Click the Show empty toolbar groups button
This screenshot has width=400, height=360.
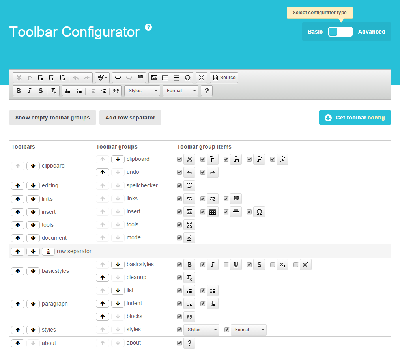click(x=52, y=118)
